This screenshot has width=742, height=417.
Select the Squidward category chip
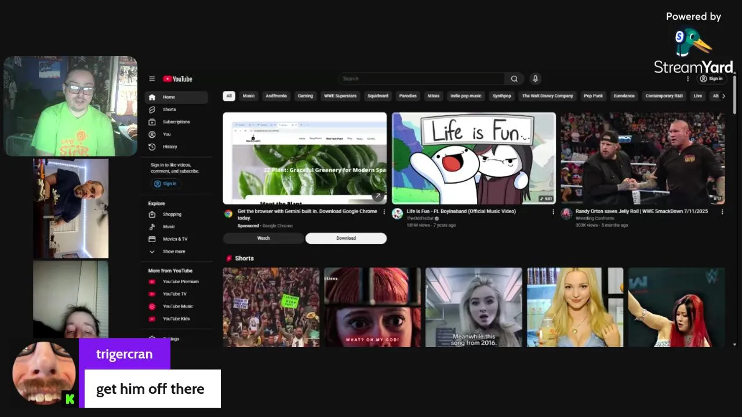pyautogui.click(x=378, y=96)
